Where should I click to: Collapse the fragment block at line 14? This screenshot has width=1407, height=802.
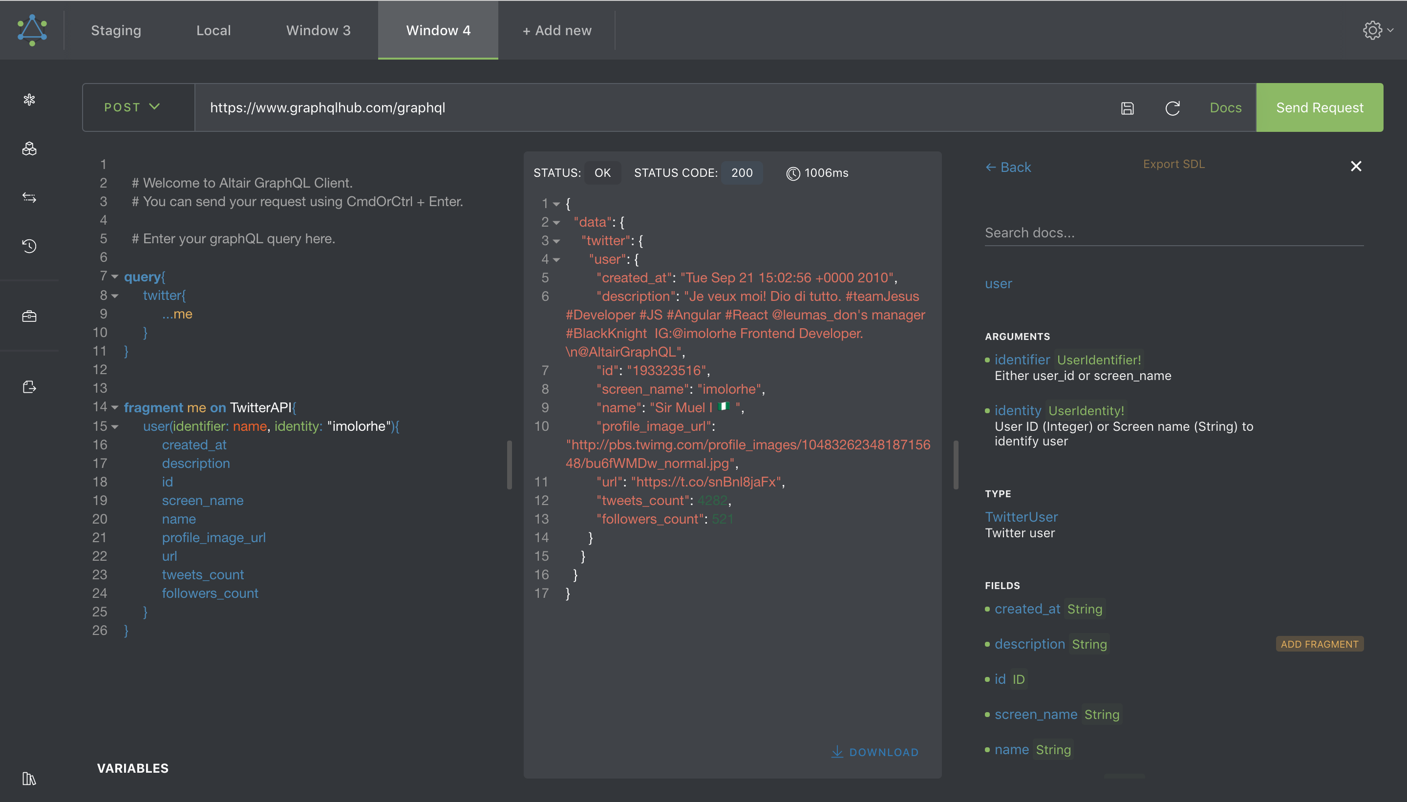115,408
